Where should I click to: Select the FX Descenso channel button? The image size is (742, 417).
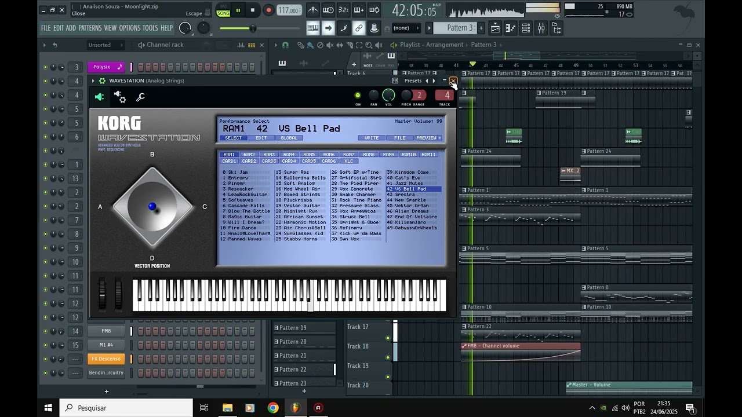(106, 359)
